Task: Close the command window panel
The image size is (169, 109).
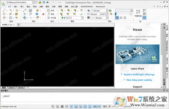Action: [x=167, y=91]
